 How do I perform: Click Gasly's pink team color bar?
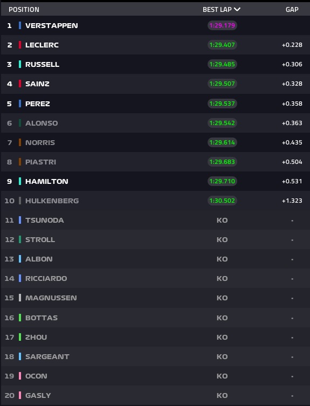(x=20, y=395)
